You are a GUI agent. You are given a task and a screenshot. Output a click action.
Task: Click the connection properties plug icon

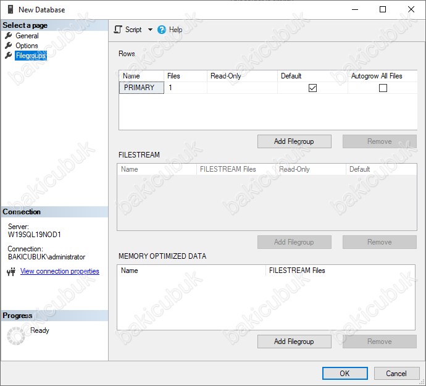[x=11, y=271]
